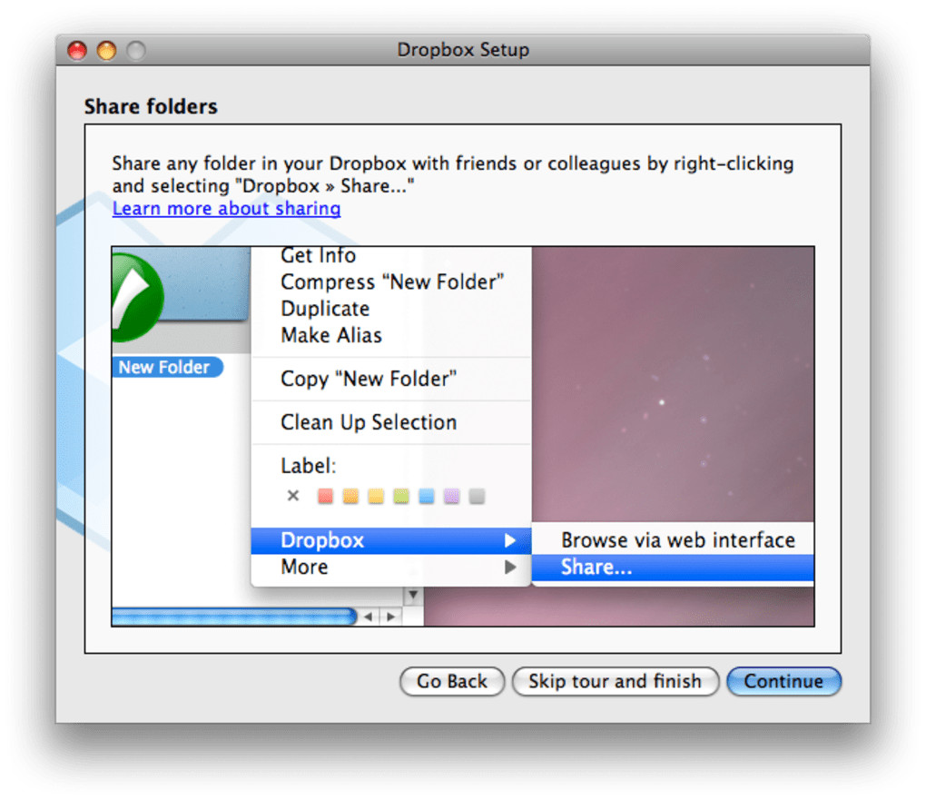The width and height of the screenshot is (926, 800).
Task: Click the Go Back button
Action: 452,681
